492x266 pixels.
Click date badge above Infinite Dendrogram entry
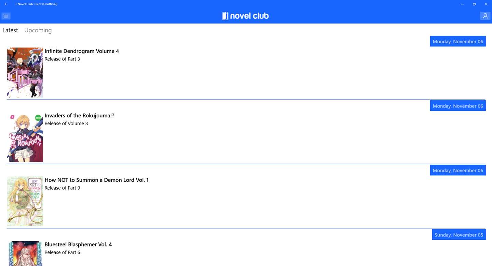click(x=457, y=42)
